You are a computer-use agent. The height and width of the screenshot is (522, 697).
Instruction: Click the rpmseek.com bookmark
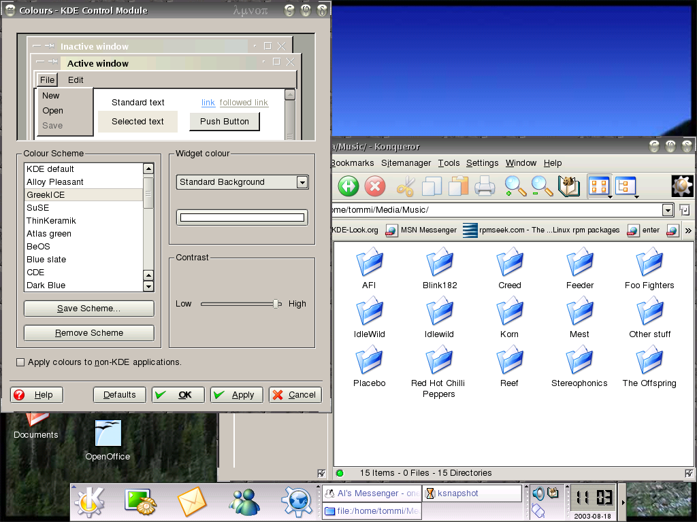(x=541, y=230)
